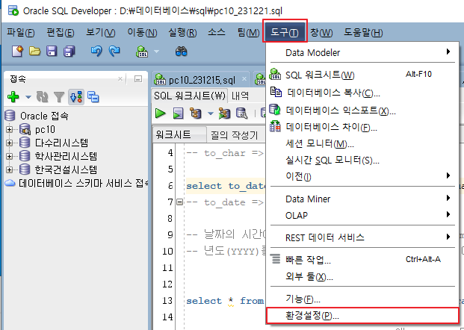The height and width of the screenshot is (330, 464).
Task: Open the 이동(N) menu
Action: (142, 32)
